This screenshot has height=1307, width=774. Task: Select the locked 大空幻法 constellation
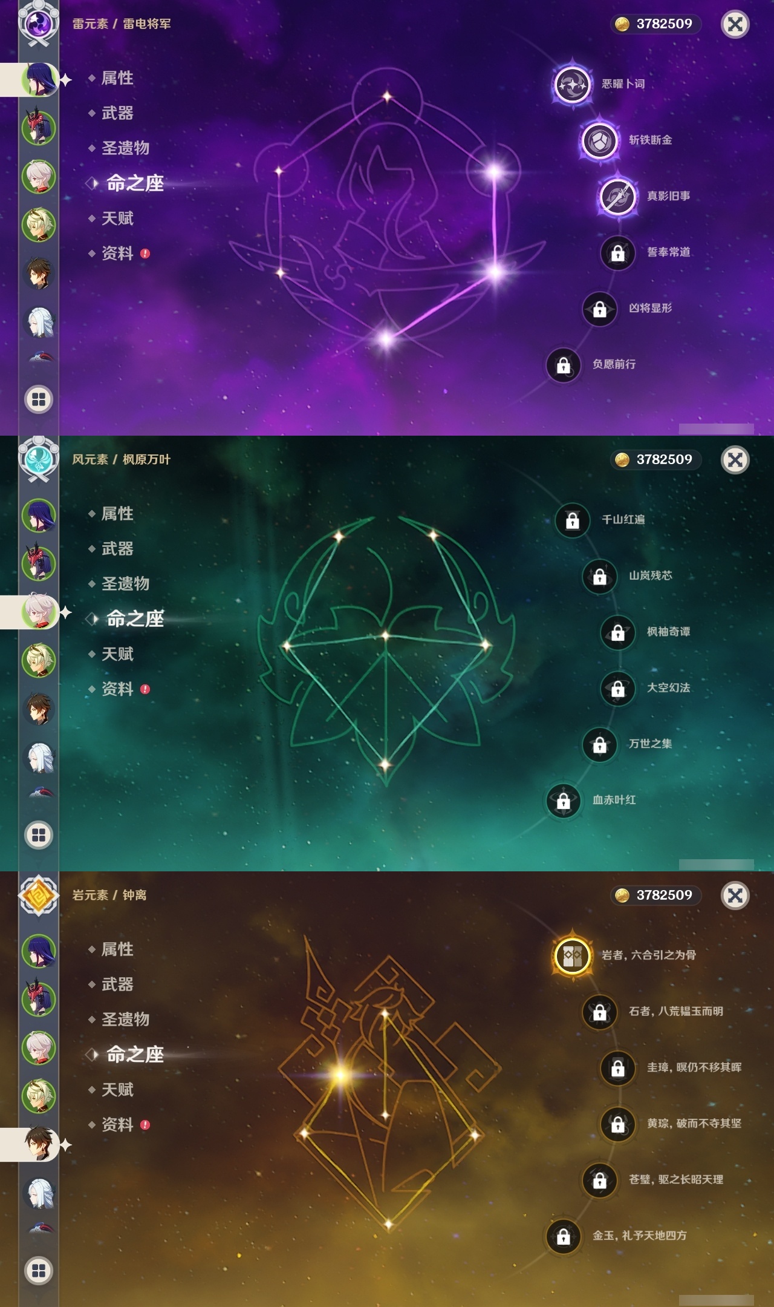617,688
